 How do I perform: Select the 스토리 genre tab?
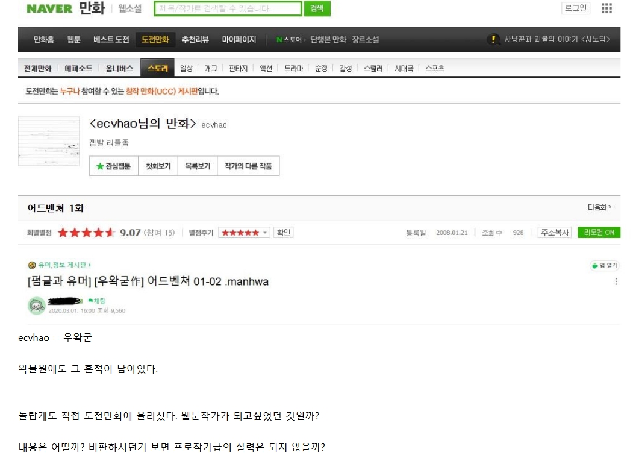(157, 68)
